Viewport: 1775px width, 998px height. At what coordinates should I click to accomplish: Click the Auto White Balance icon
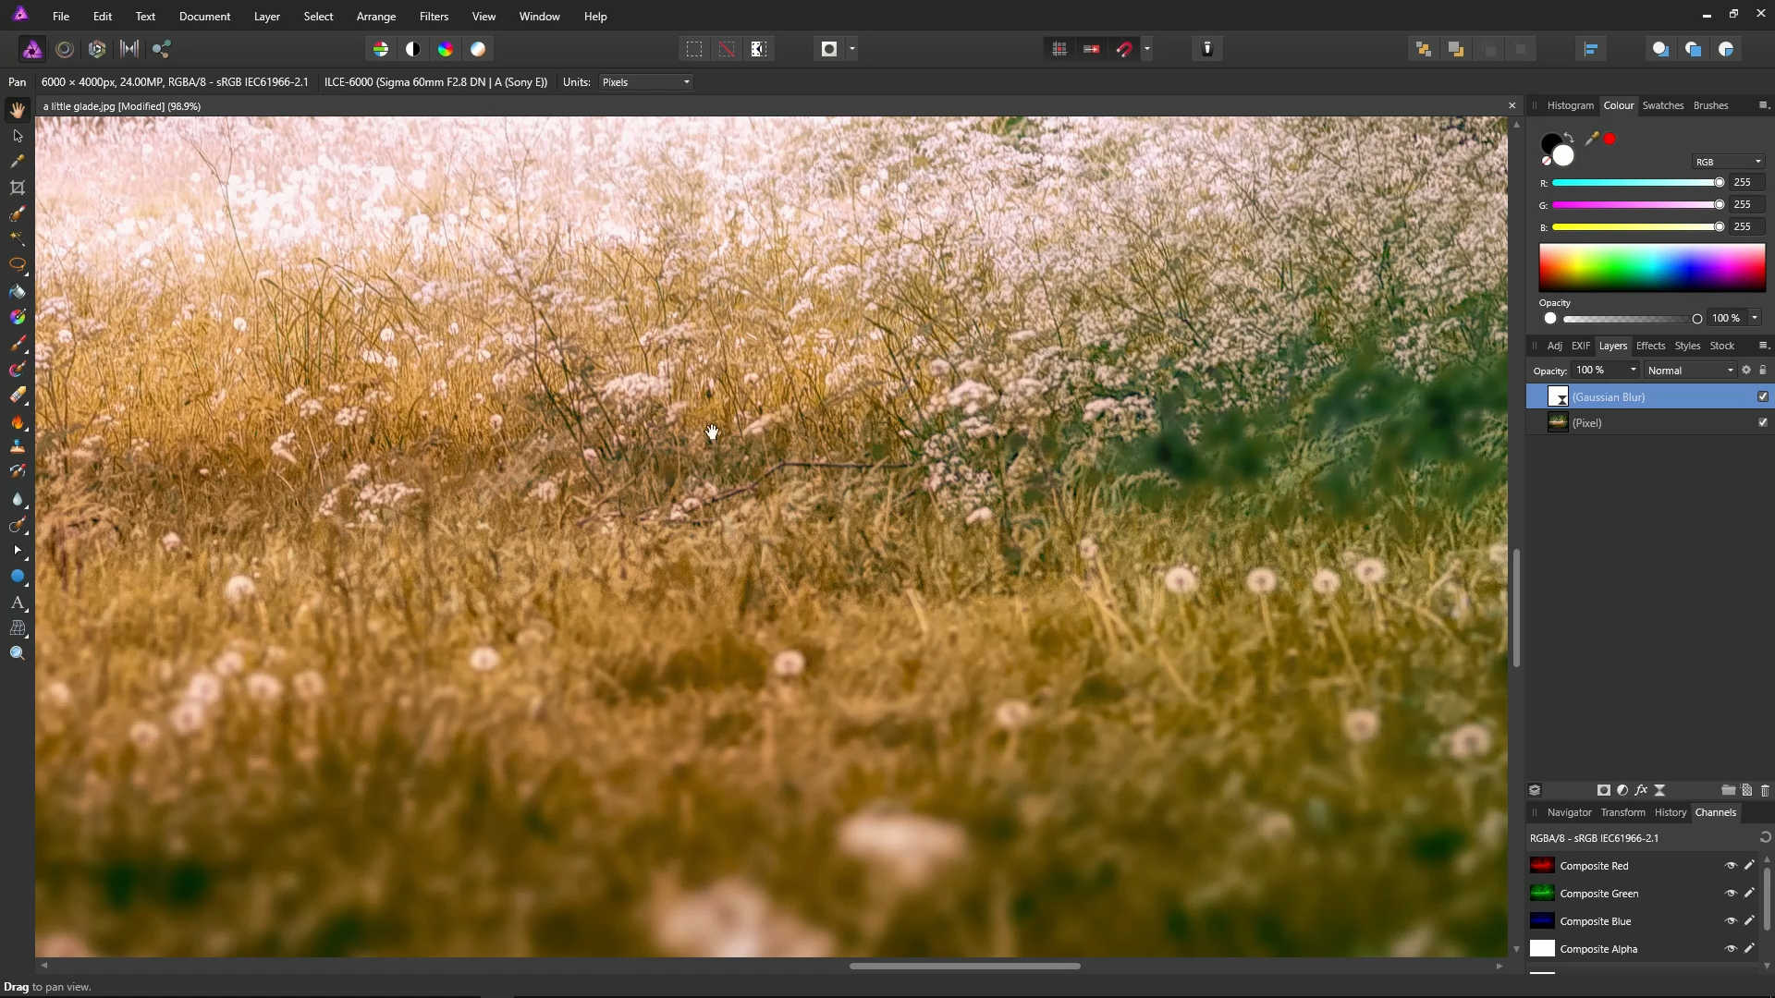click(x=478, y=49)
